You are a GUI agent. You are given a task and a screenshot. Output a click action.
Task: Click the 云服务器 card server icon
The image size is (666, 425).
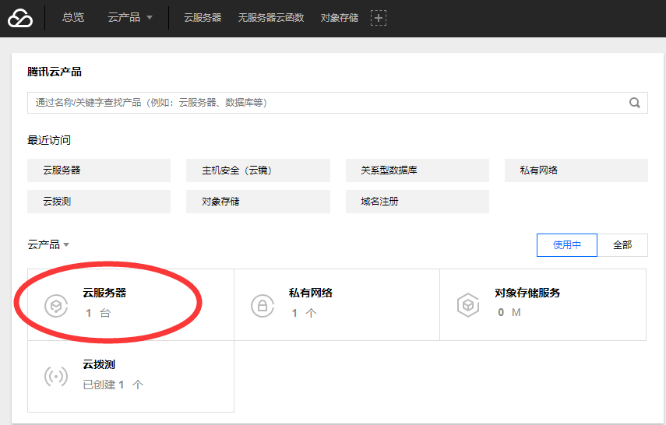[56, 306]
